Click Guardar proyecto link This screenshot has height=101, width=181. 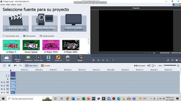pos(47,36)
